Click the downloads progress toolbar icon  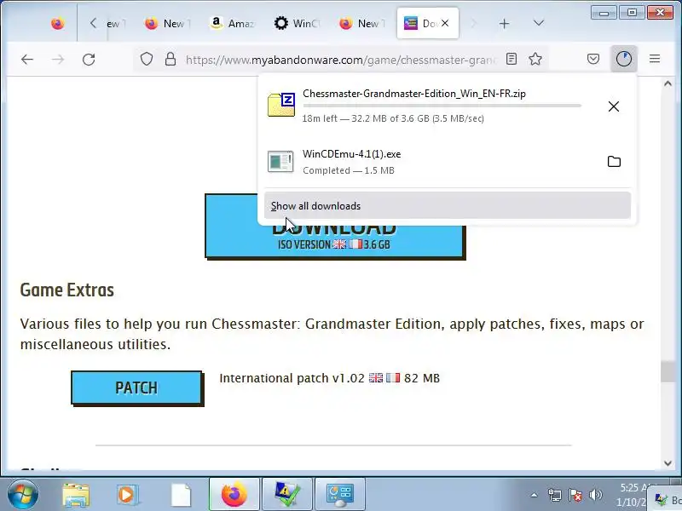[x=624, y=59]
